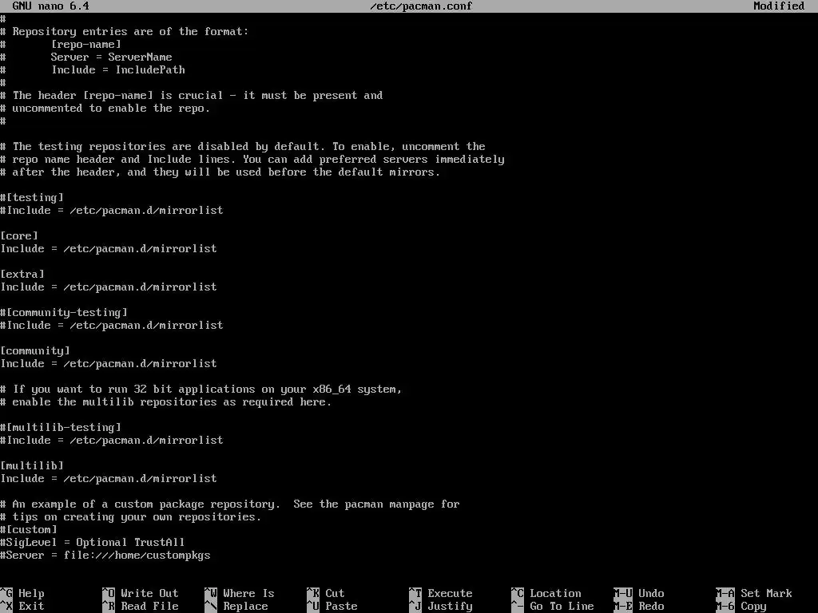Click the ^G Help shortcut label
The image size is (818, 613).
22,593
